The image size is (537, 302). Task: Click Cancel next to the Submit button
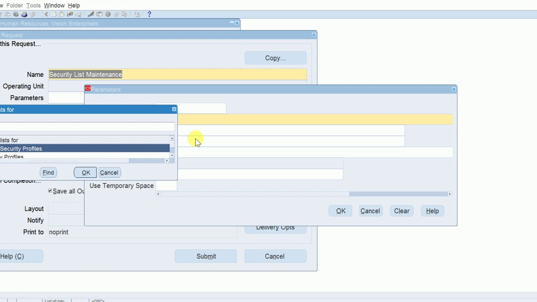coord(275,256)
